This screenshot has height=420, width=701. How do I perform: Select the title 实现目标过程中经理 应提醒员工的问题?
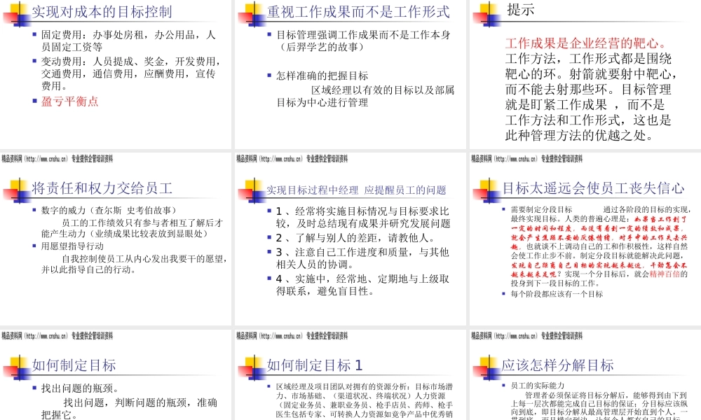coord(356,190)
